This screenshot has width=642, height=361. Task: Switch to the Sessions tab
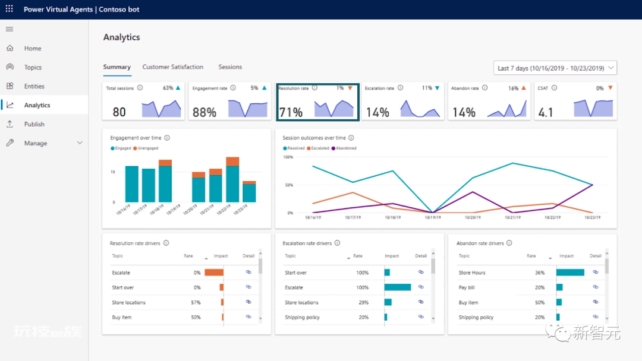click(230, 67)
